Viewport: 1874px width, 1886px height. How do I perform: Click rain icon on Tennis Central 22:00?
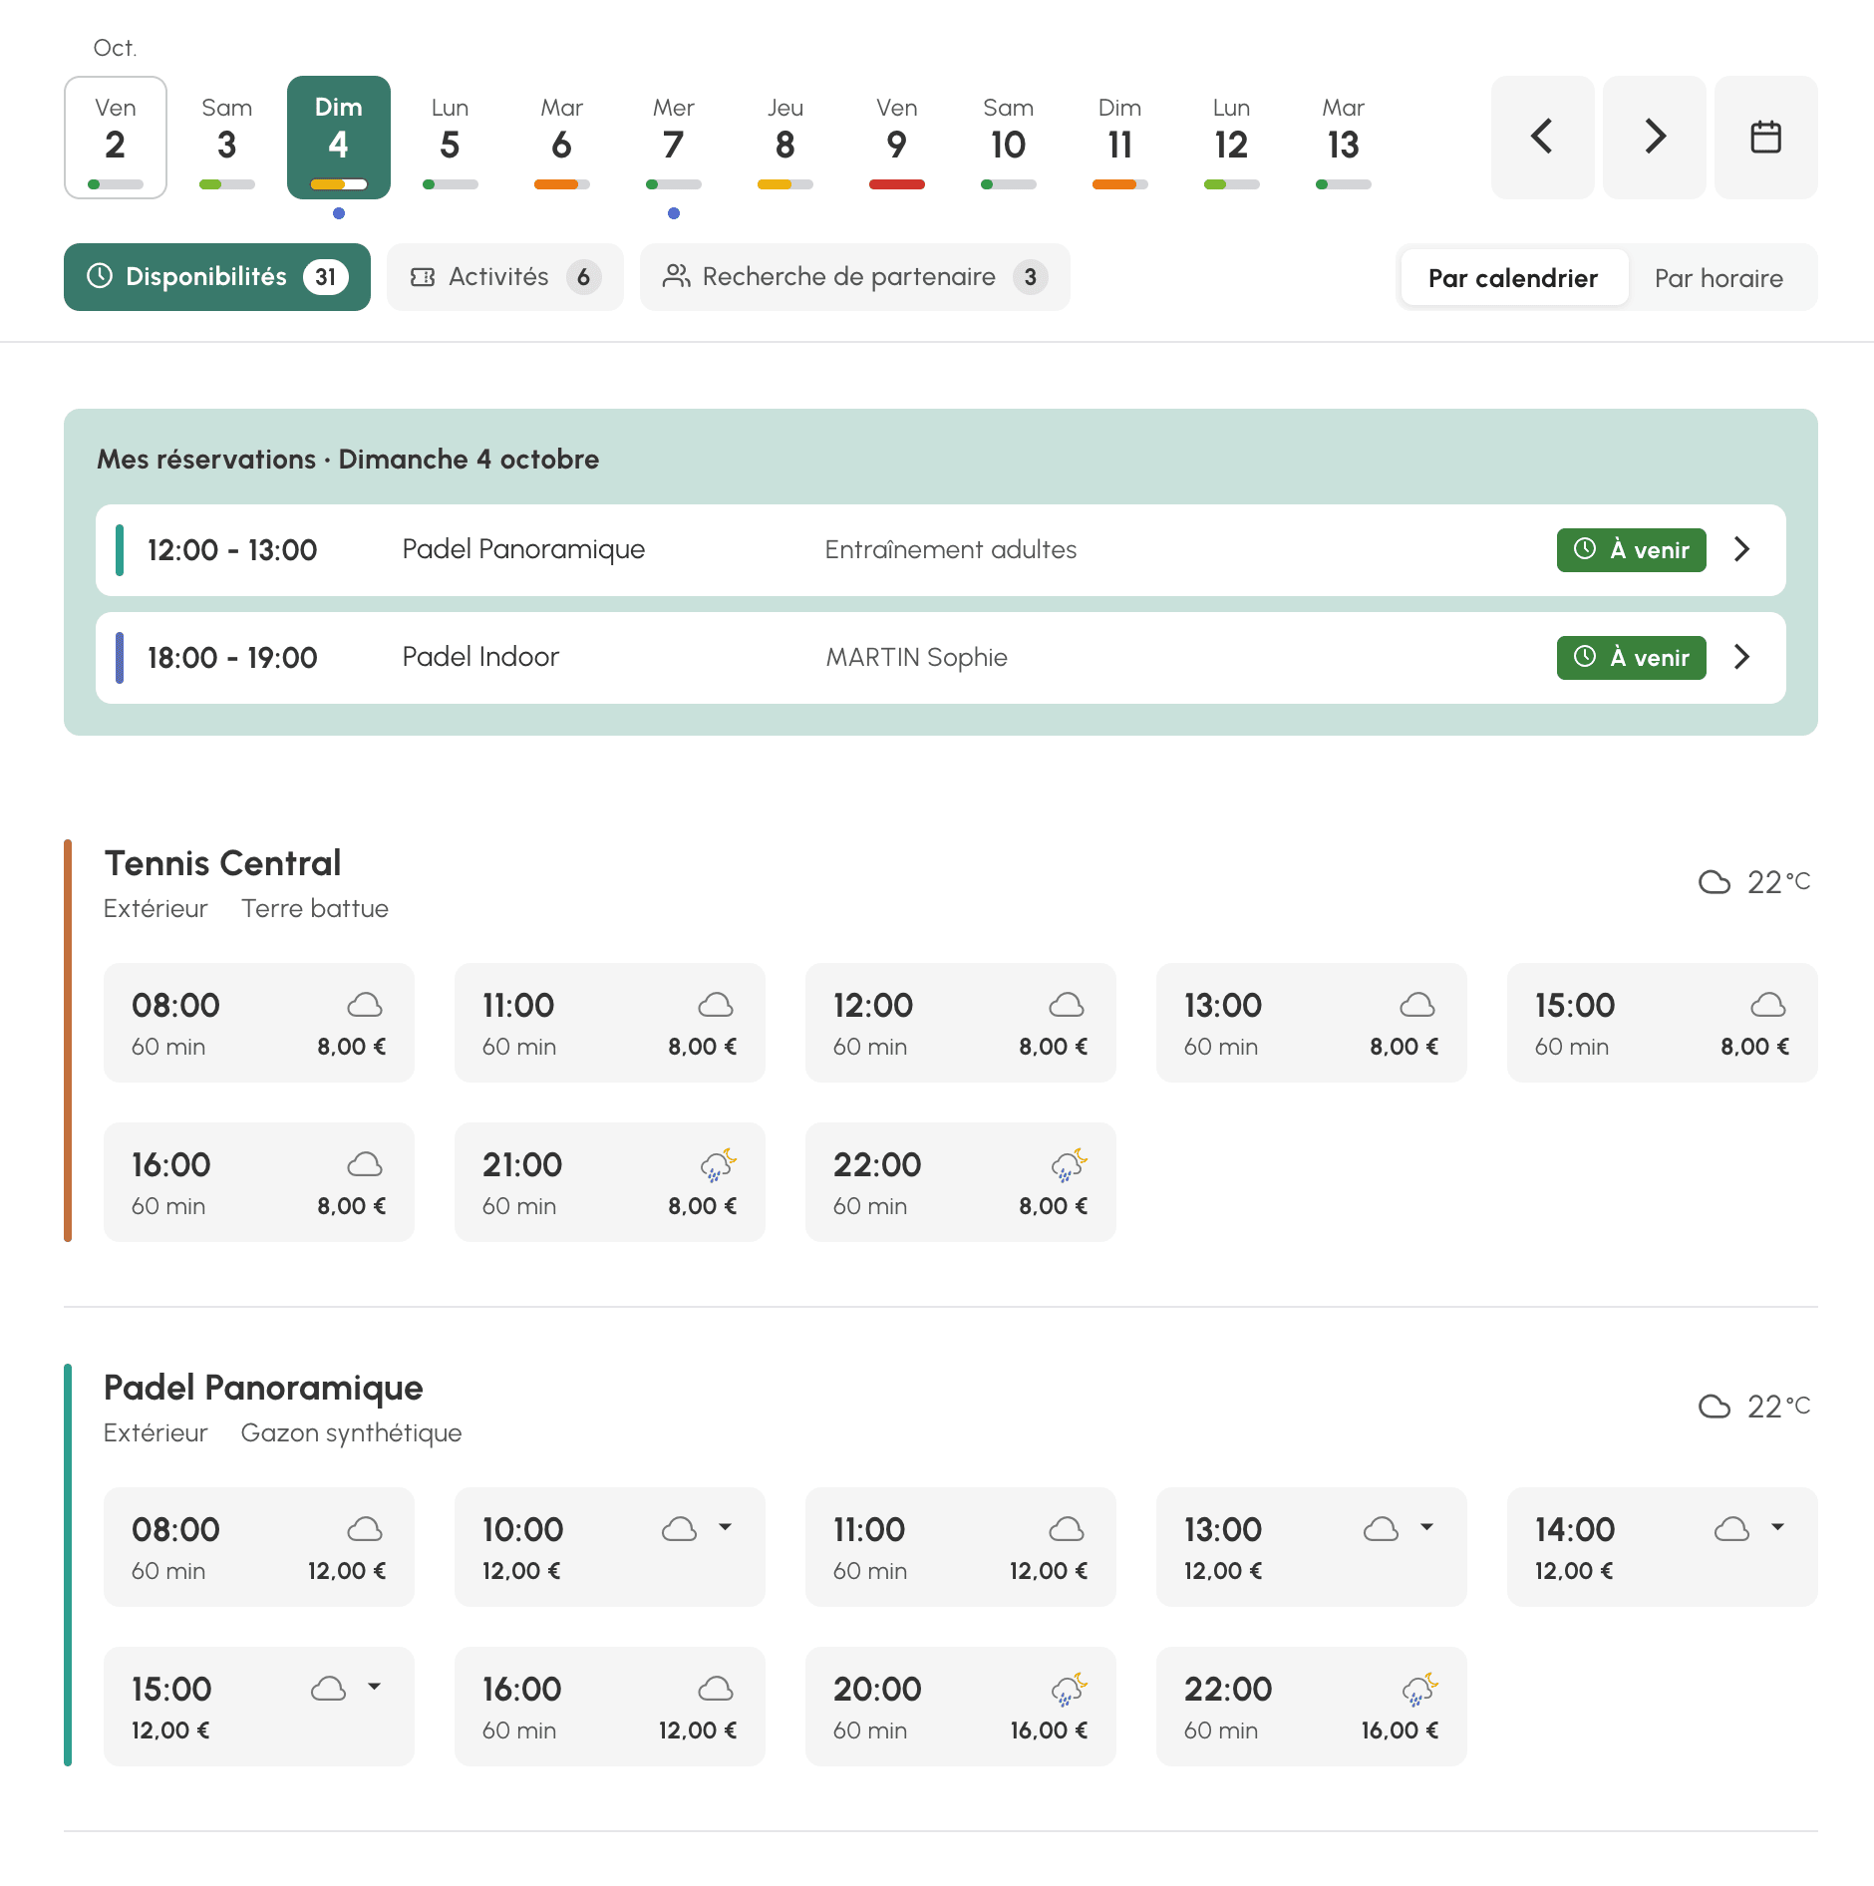click(x=1069, y=1164)
